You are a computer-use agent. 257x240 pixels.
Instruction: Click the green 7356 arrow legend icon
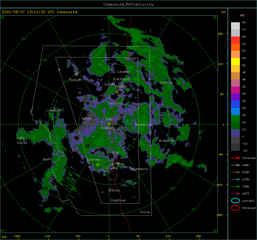pos(235,186)
